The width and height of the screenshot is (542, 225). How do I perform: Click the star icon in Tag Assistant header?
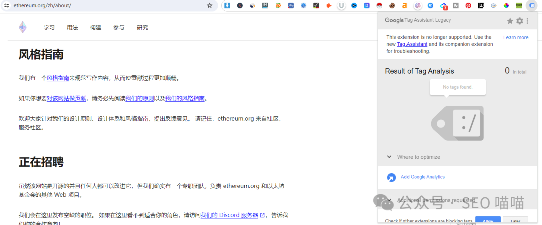point(510,21)
